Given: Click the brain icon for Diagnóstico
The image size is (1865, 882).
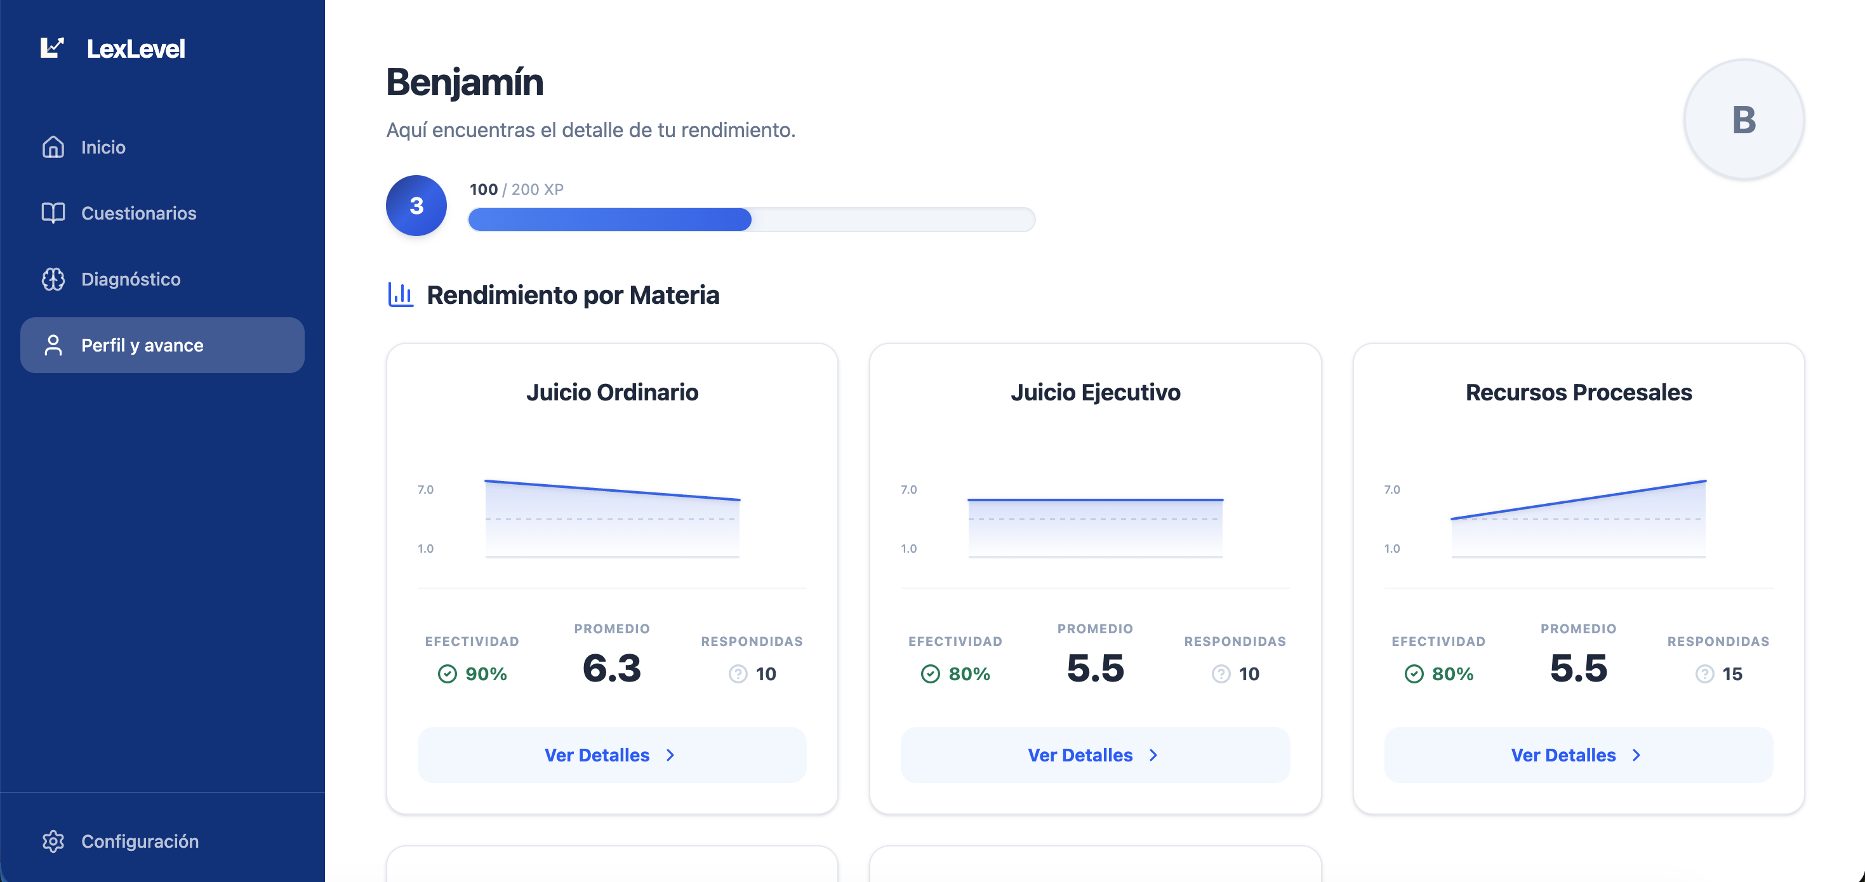Looking at the screenshot, I should [x=53, y=279].
